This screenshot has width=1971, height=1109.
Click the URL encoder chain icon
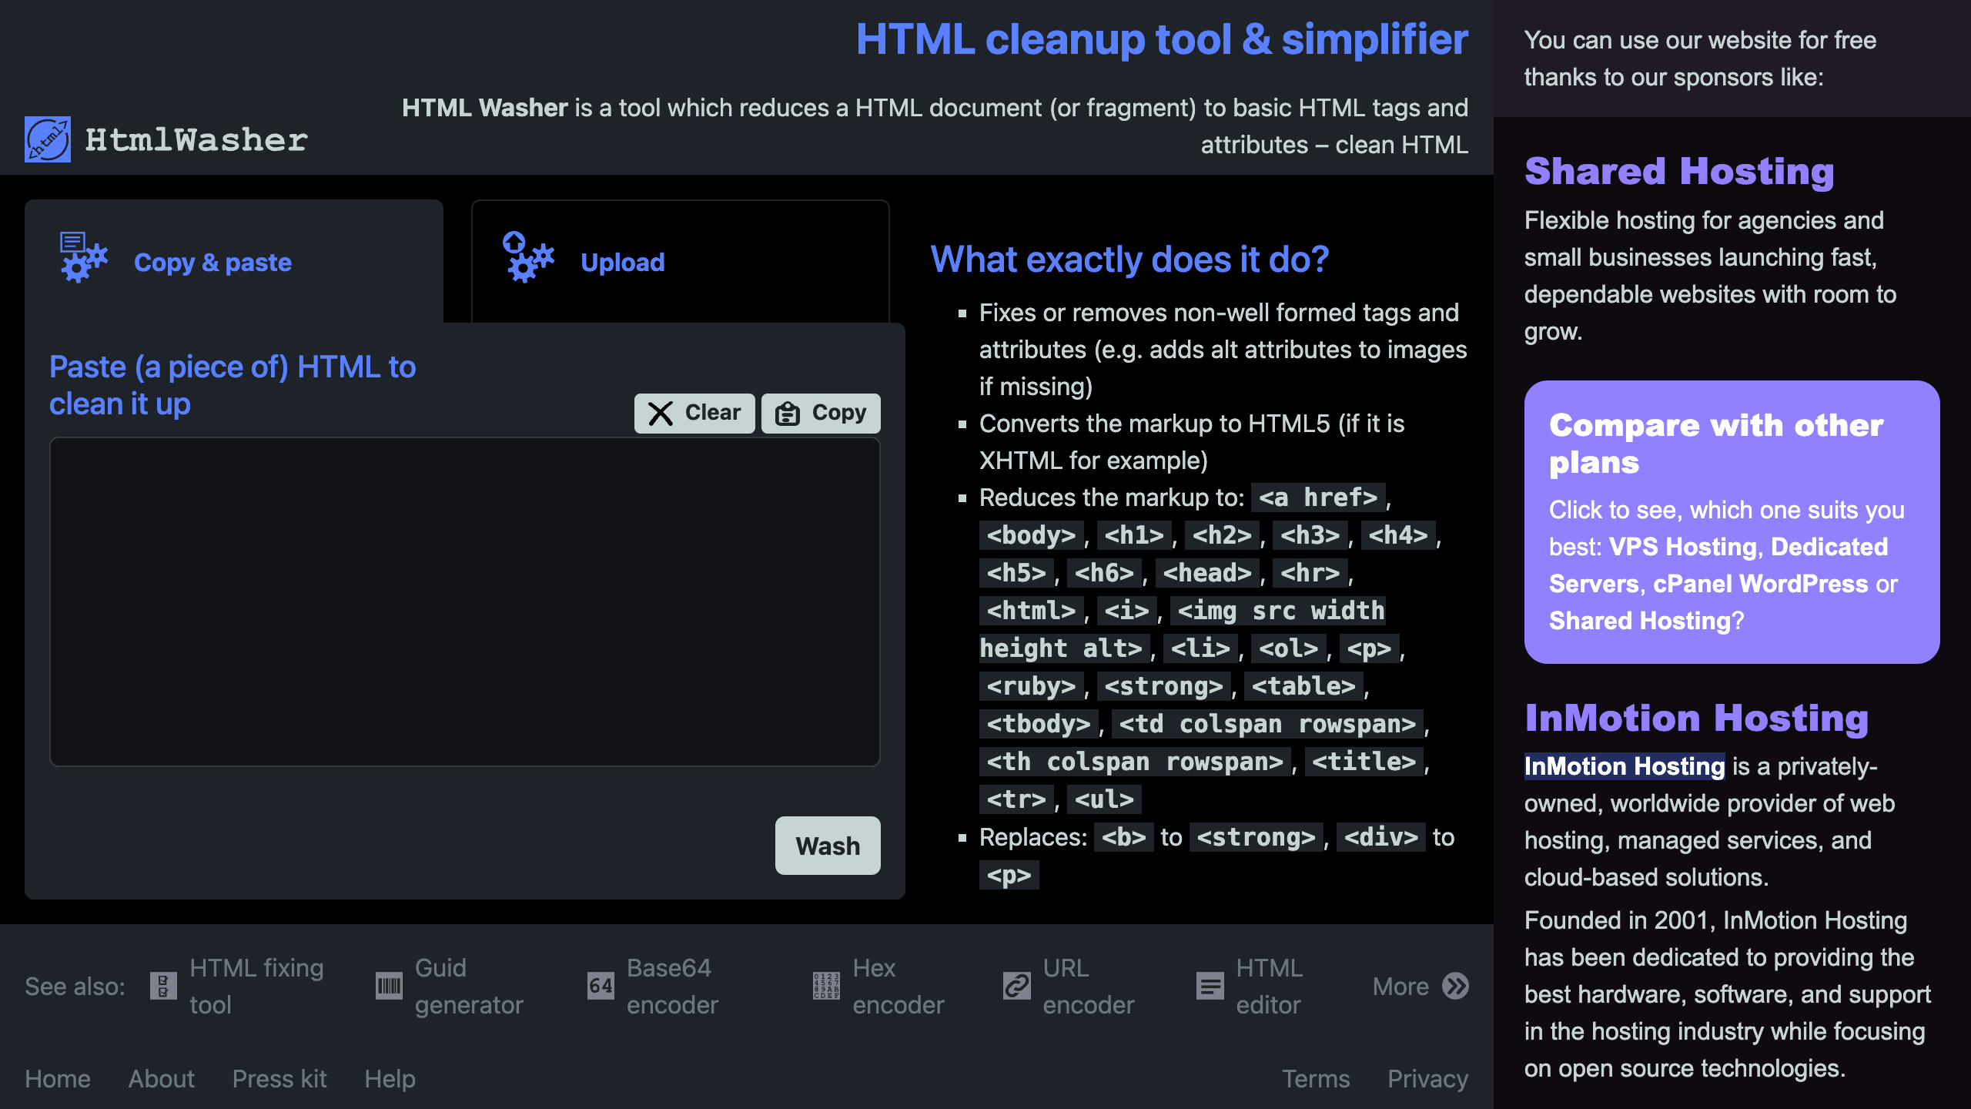[1016, 986]
